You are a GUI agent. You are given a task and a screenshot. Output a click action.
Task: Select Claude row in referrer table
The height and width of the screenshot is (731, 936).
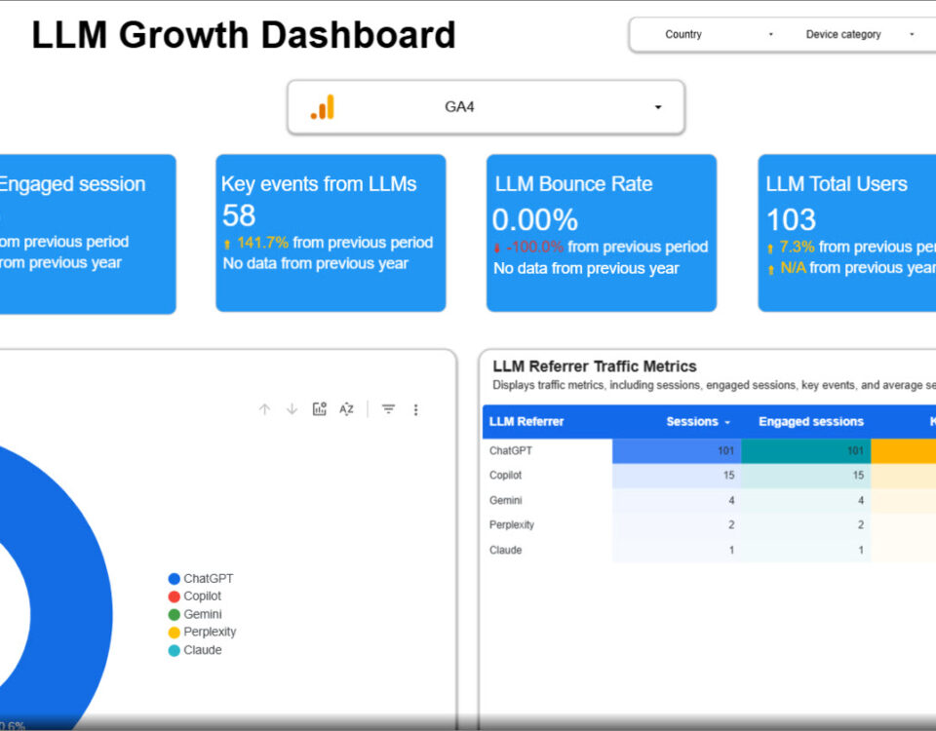pos(709,550)
